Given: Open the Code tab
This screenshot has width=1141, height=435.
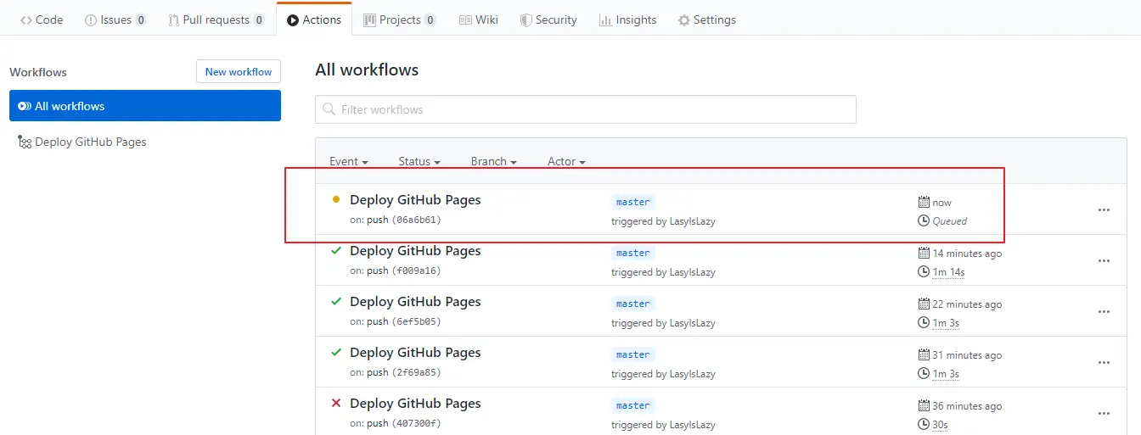Looking at the screenshot, I should pos(42,20).
